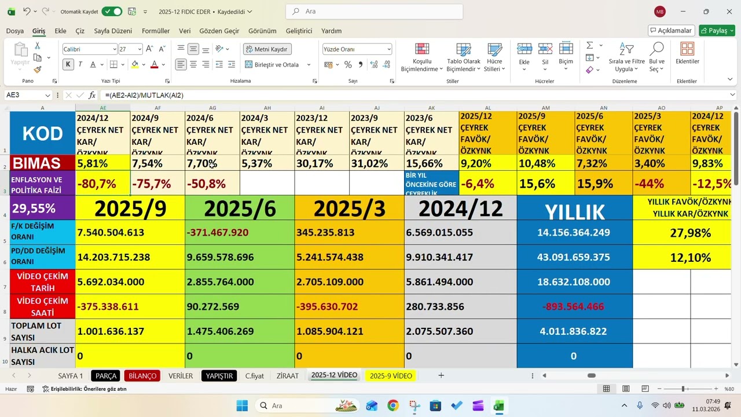This screenshot has height=417, width=741.
Task: Toggle left horizontal alignment
Action: tap(181, 64)
